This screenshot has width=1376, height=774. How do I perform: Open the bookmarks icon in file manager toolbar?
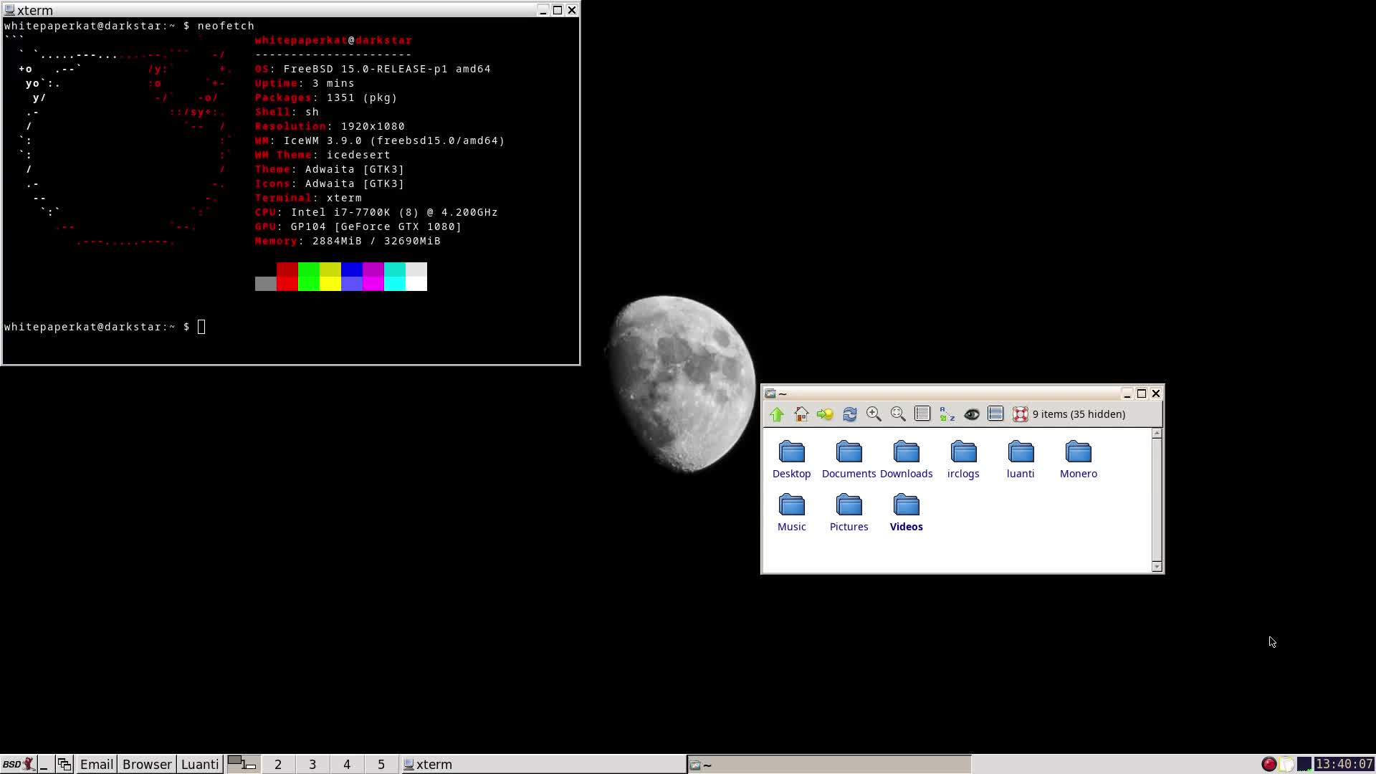tap(825, 414)
